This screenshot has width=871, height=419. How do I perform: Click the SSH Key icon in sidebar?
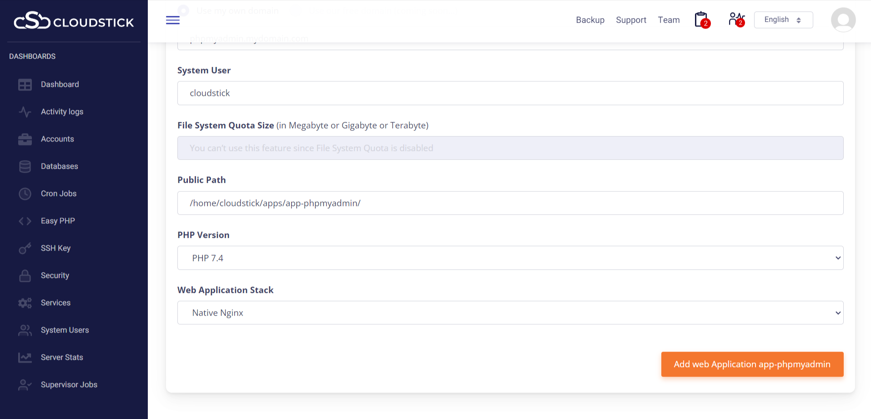point(25,248)
